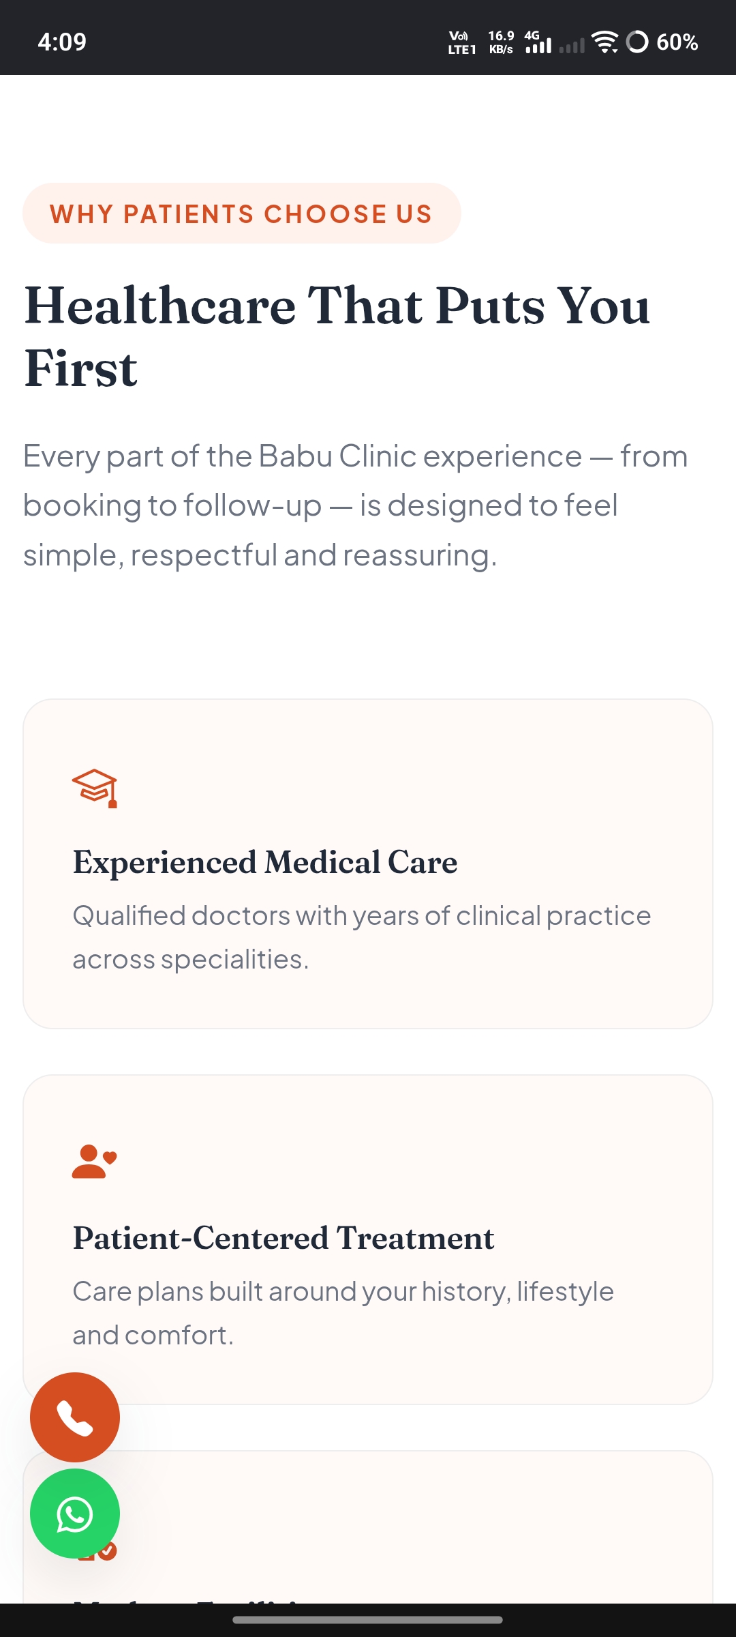Tap the 16.9 KB/s network speed indicator
The width and height of the screenshot is (736, 1637).
coord(501,42)
